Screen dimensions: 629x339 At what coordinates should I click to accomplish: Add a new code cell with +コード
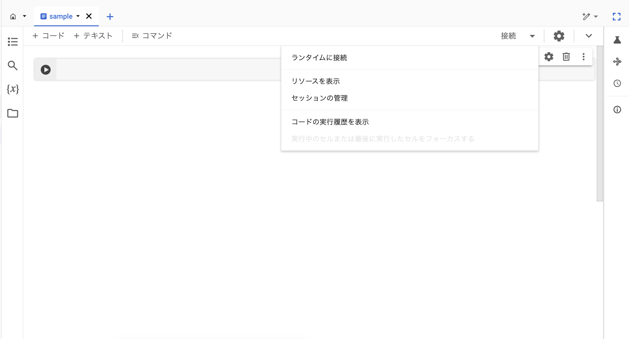point(48,36)
